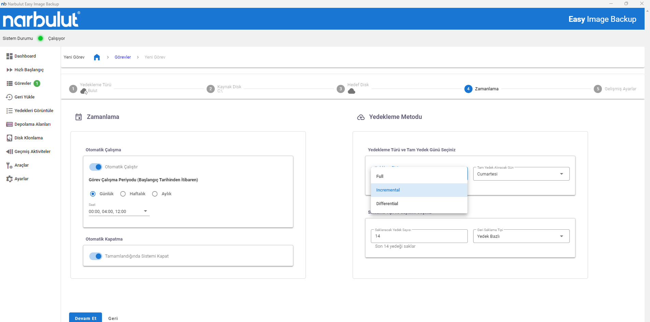Select Haftalık radio button
The image size is (650, 322).
(123, 194)
